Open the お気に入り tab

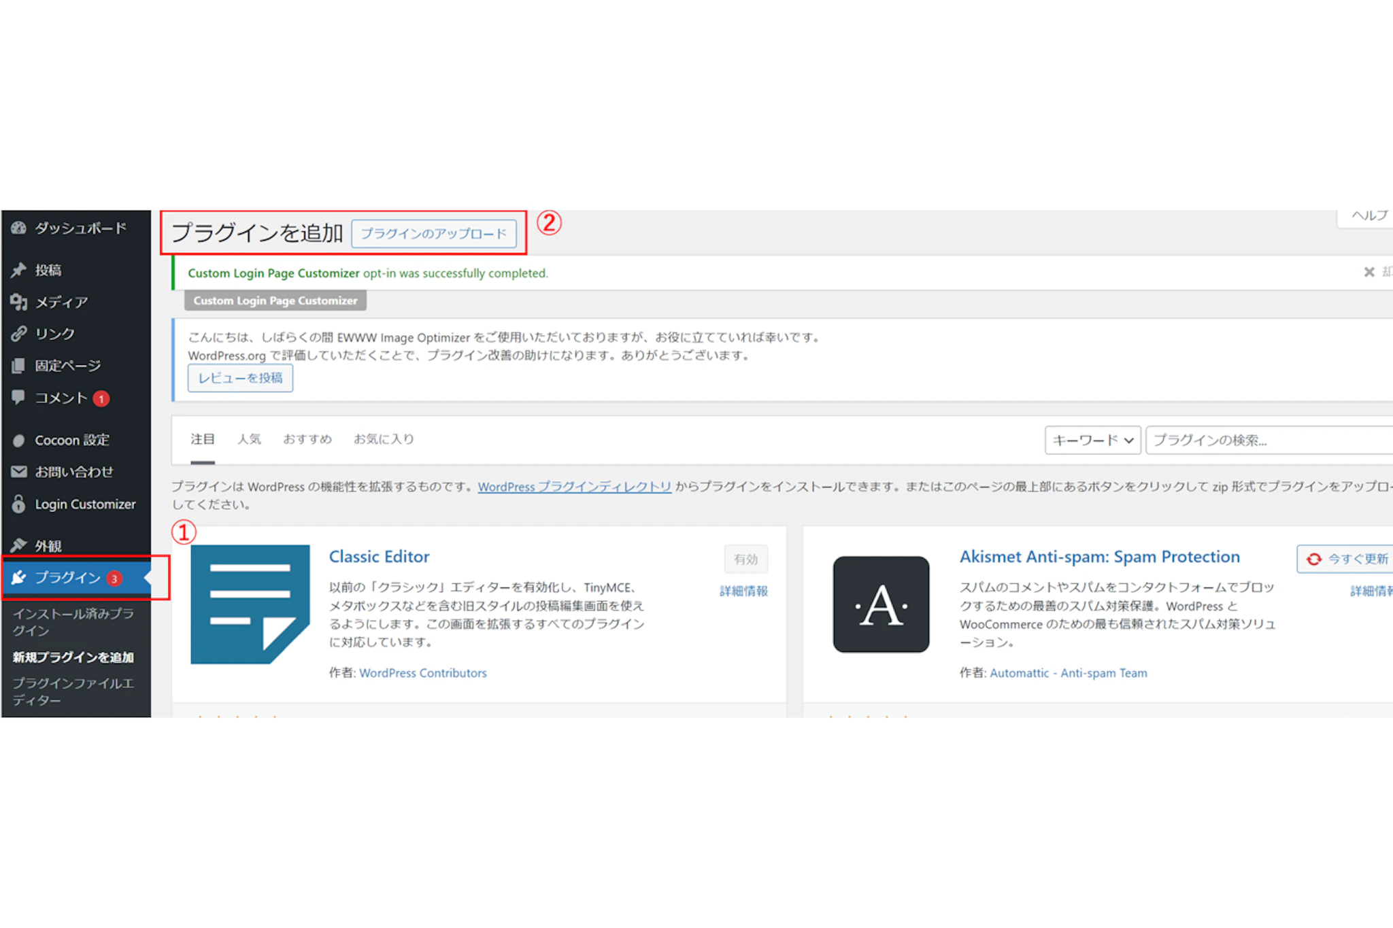point(384,439)
